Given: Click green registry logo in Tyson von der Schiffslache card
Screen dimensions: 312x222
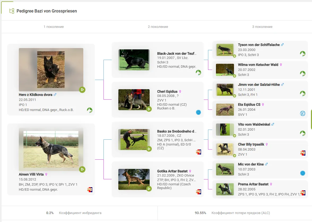Looking at the screenshot, I should tap(302, 54).
